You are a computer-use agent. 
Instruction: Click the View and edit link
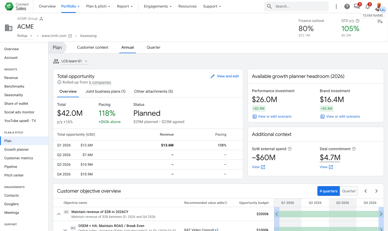click(x=228, y=76)
